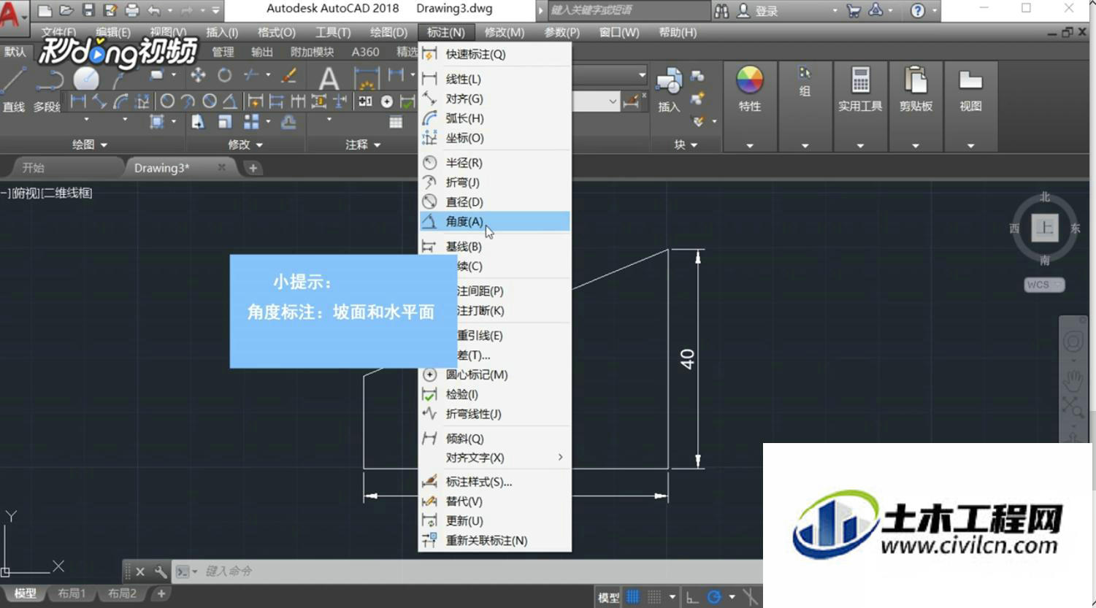Select 角度(A) angular dimension entry
The image size is (1096, 608).
pyautogui.click(x=494, y=221)
